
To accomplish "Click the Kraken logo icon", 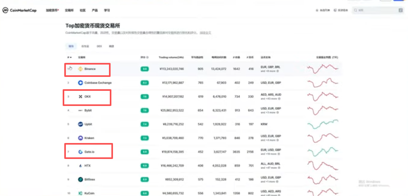I will [80, 138].
